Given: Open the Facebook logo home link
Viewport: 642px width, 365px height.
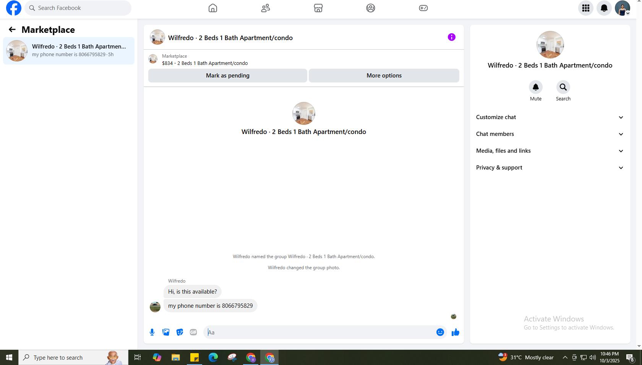Looking at the screenshot, I should point(14,8).
